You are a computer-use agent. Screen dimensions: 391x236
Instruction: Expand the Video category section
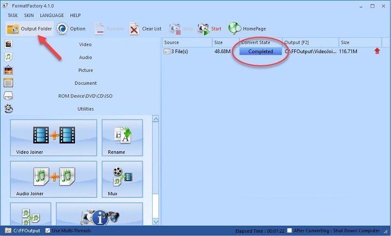pyautogui.click(x=85, y=44)
